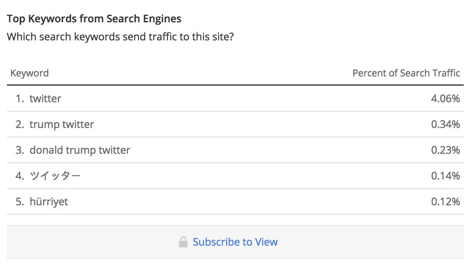Click the Percent of Search Traffic header
This screenshot has height=274, width=474.
click(x=406, y=73)
